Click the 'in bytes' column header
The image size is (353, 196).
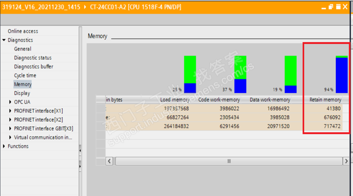point(114,100)
